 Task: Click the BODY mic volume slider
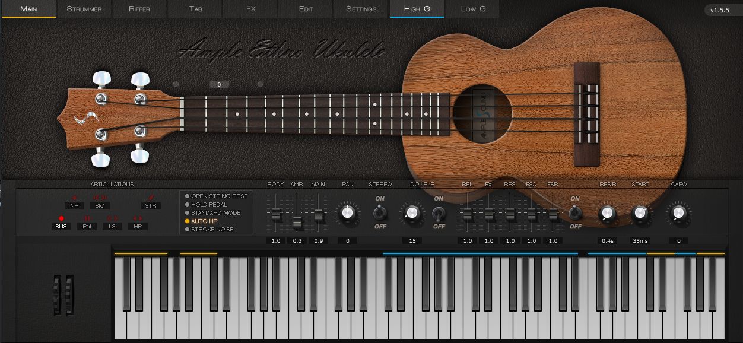275,214
